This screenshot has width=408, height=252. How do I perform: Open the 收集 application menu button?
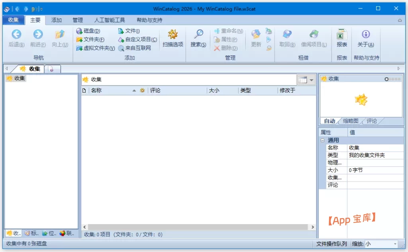pos(13,20)
